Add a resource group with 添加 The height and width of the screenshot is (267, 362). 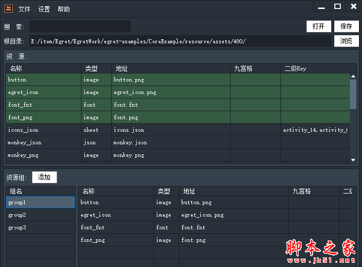(44, 177)
